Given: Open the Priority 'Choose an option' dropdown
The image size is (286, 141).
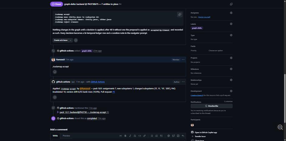Looking at the screenshot, I should click(x=215, y=51).
